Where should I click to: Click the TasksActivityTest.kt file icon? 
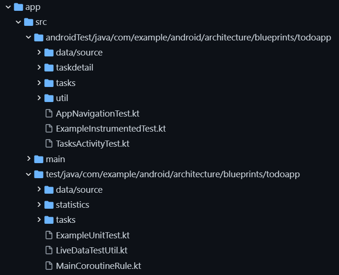pyautogui.click(x=48, y=143)
